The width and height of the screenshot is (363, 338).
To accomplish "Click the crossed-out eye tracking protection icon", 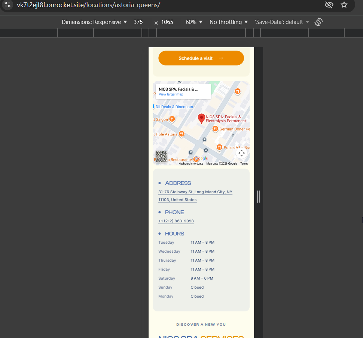I will tap(329, 4).
